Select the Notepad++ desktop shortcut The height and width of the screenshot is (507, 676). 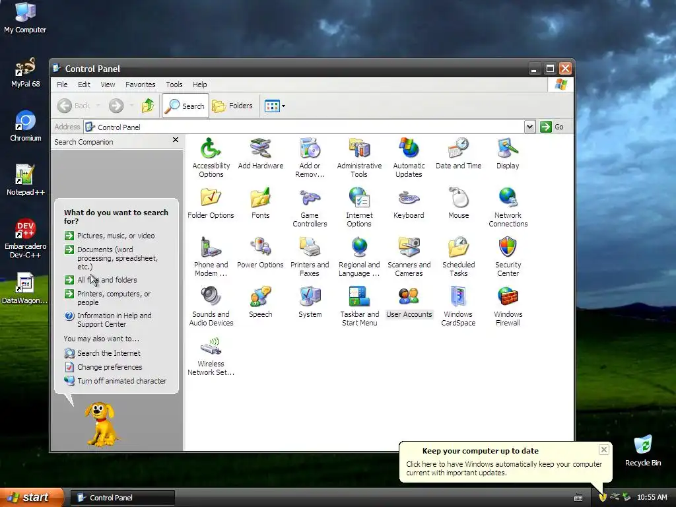click(x=26, y=180)
